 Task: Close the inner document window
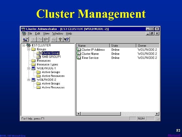(157, 33)
